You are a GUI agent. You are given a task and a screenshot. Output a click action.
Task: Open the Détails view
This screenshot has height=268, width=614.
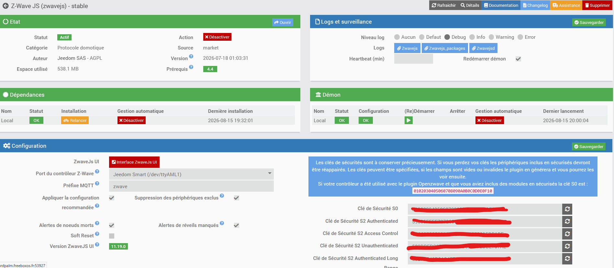point(470,5)
